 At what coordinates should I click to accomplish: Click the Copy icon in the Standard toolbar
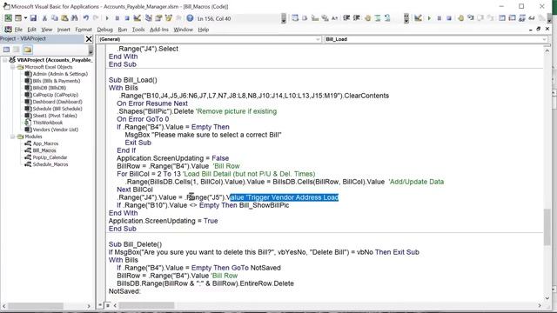(55, 18)
